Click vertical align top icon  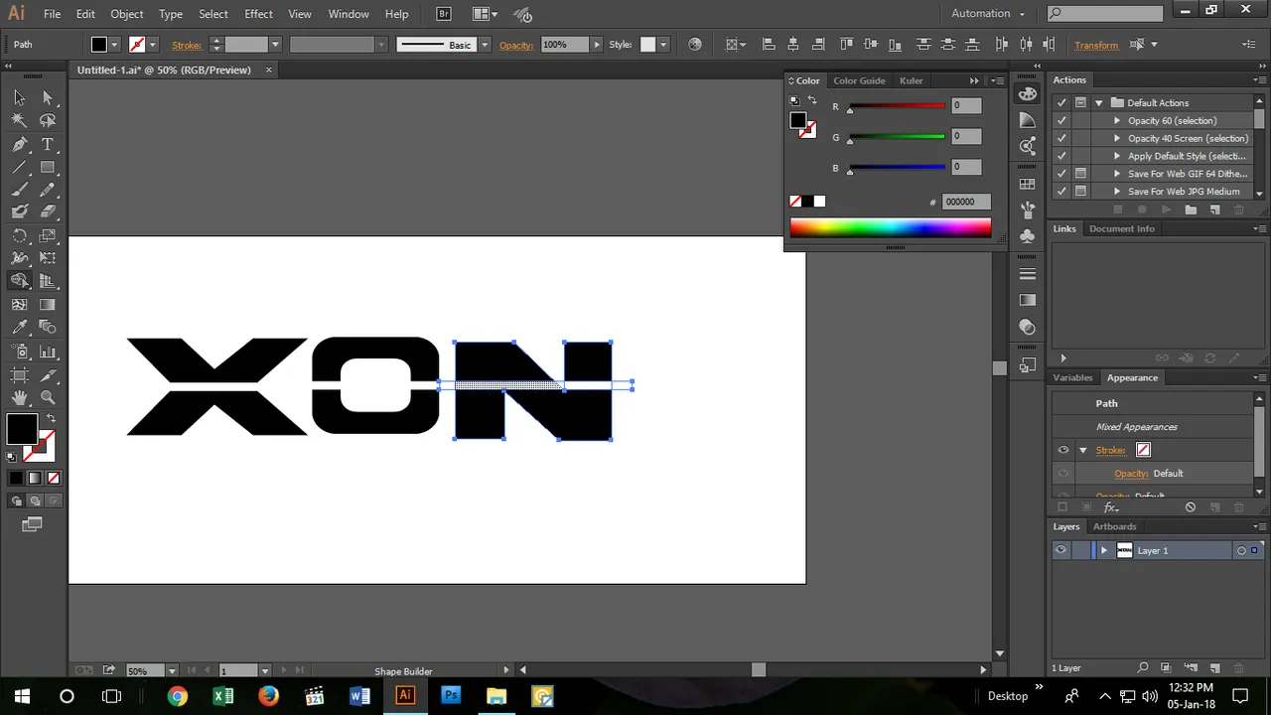(846, 45)
